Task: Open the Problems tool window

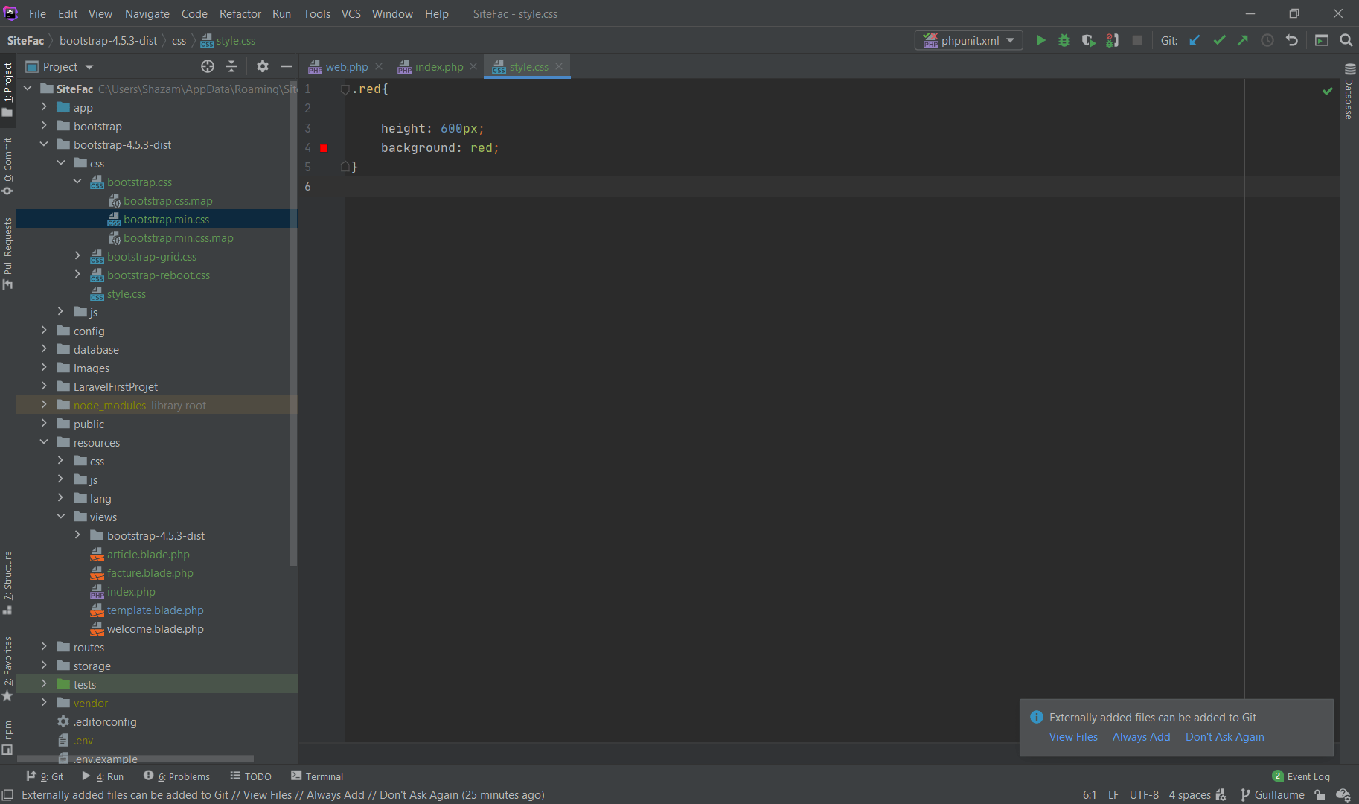Action: tap(177, 776)
